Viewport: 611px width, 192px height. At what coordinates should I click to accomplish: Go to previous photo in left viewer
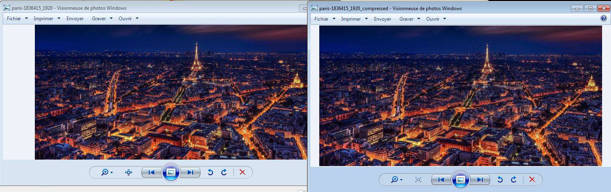tap(152, 173)
